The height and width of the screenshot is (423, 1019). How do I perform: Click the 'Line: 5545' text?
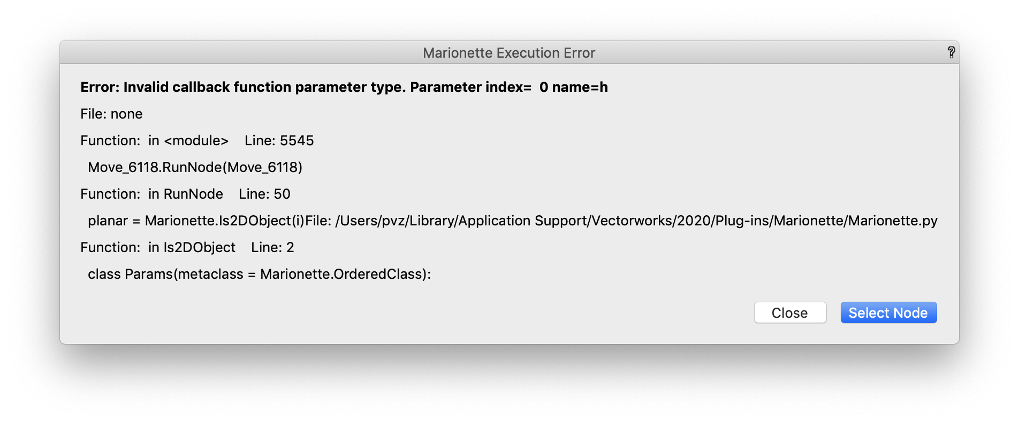point(279,140)
